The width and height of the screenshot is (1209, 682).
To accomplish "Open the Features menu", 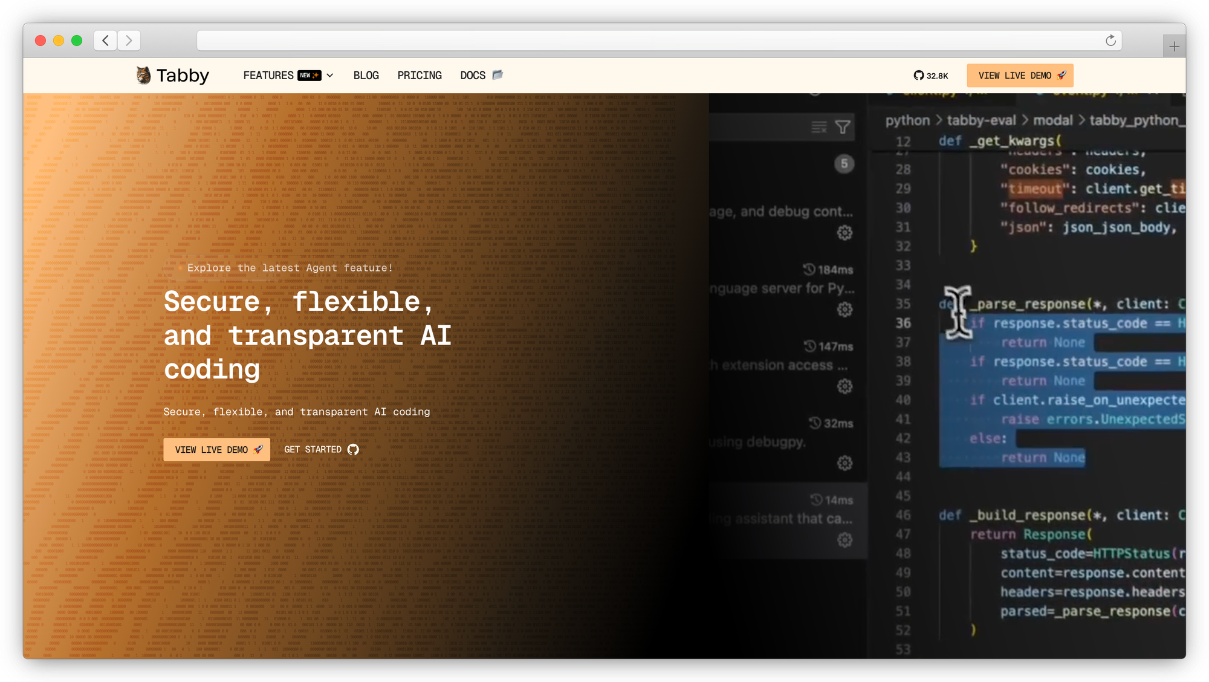I will click(x=268, y=76).
